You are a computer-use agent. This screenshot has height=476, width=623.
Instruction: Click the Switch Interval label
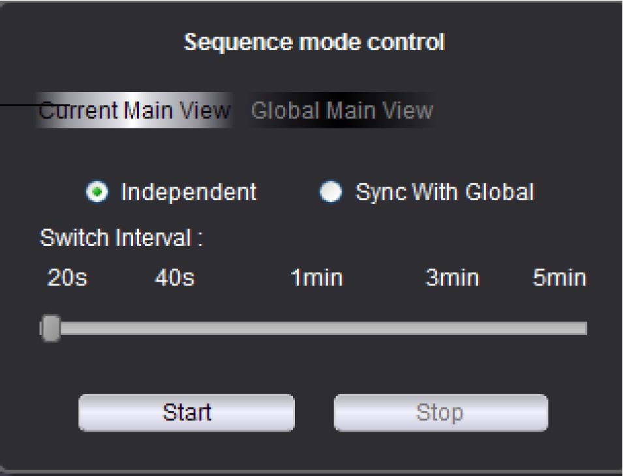(121, 238)
